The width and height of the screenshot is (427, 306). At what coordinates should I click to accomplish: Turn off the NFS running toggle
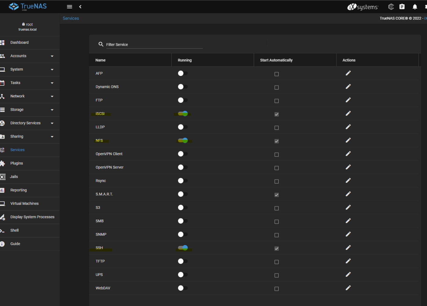183,140
